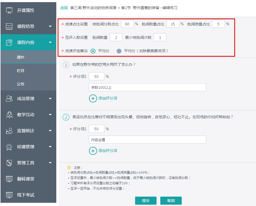Collapse the 课程内容 menu arrow

[50, 42]
